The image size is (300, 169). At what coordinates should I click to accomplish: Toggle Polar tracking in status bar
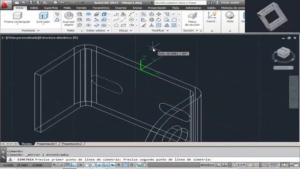pyautogui.click(x=80, y=165)
